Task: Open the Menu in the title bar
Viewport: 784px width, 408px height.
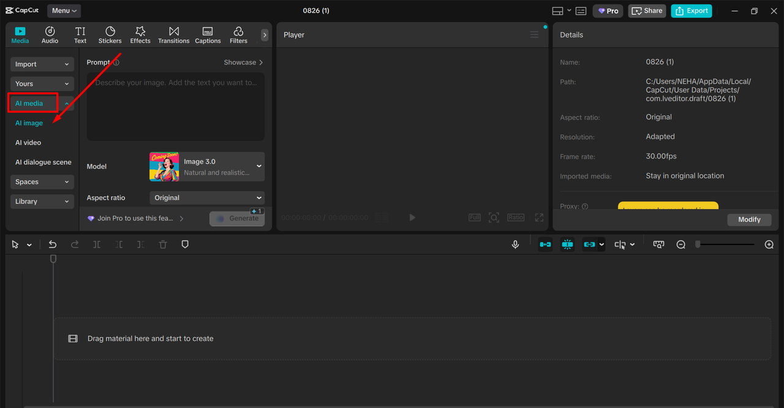Action: click(64, 10)
